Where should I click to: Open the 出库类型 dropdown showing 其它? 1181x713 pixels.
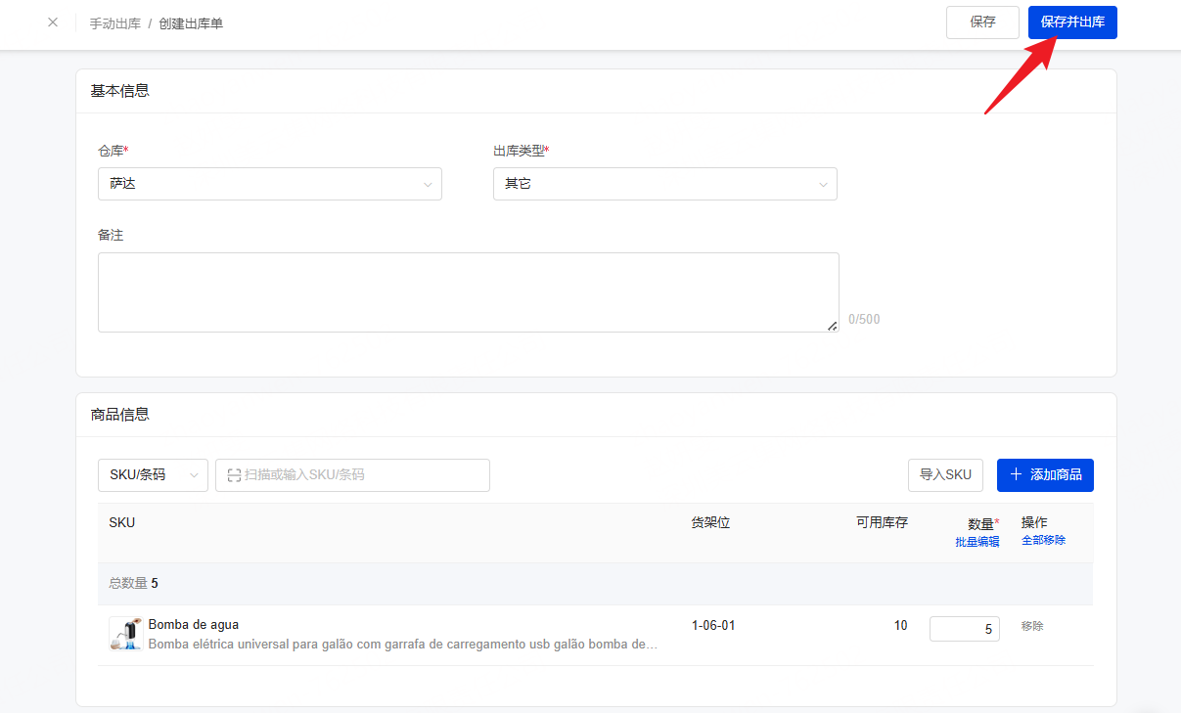click(664, 184)
